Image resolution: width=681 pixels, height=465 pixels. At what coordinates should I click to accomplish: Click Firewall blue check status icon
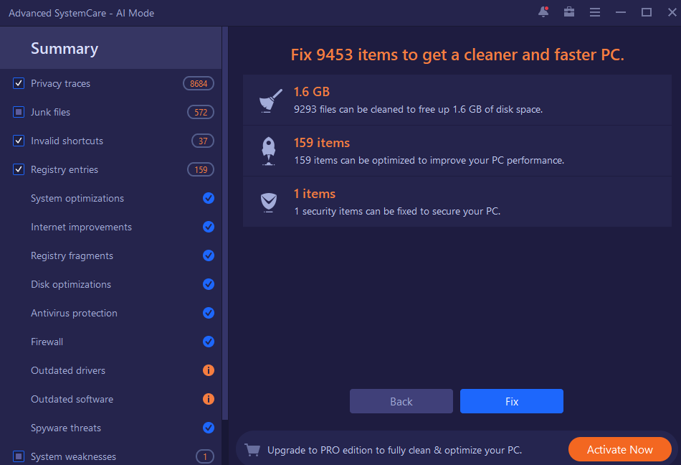tap(209, 342)
